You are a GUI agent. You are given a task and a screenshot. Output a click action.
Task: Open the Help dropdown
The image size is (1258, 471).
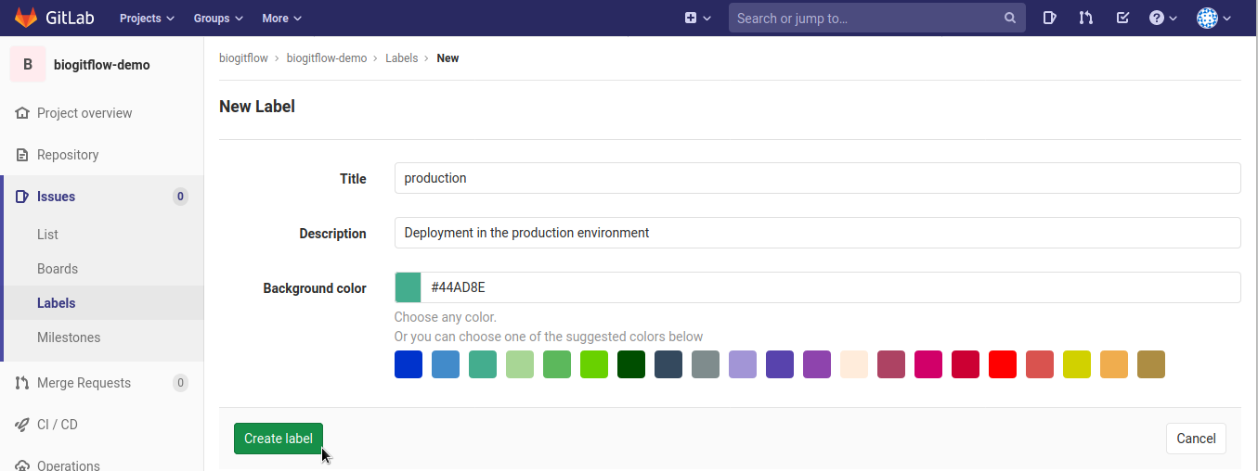pyautogui.click(x=1162, y=18)
